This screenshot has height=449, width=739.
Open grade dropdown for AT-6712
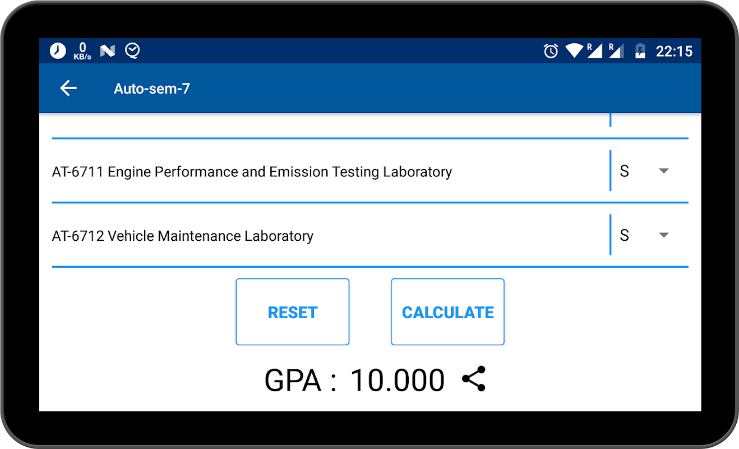[663, 235]
